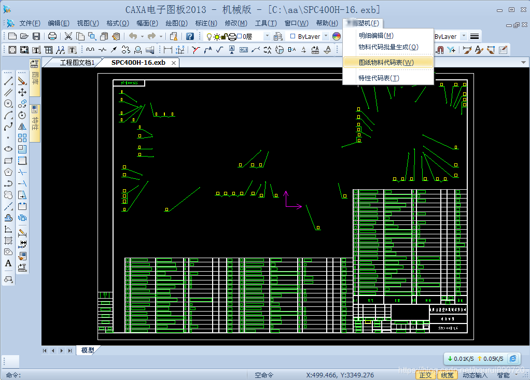Select the Circle drawing tool

[x=8, y=104]
